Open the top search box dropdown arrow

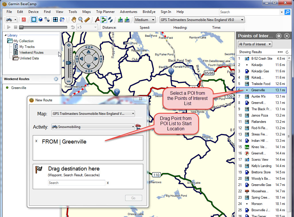(x=282, y=12)
